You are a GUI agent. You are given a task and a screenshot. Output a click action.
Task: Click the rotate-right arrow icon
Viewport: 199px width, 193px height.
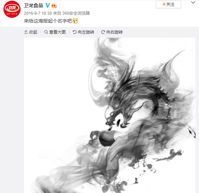[x=103, y=32]
